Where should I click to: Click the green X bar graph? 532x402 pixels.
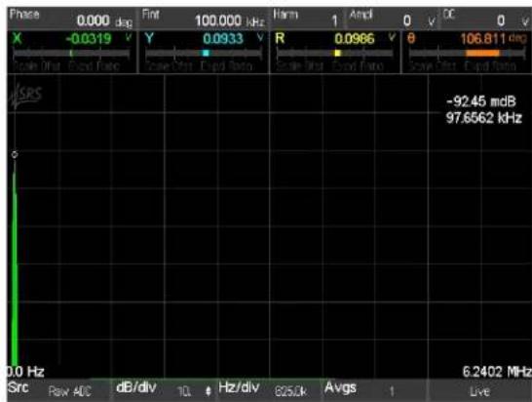71,53
